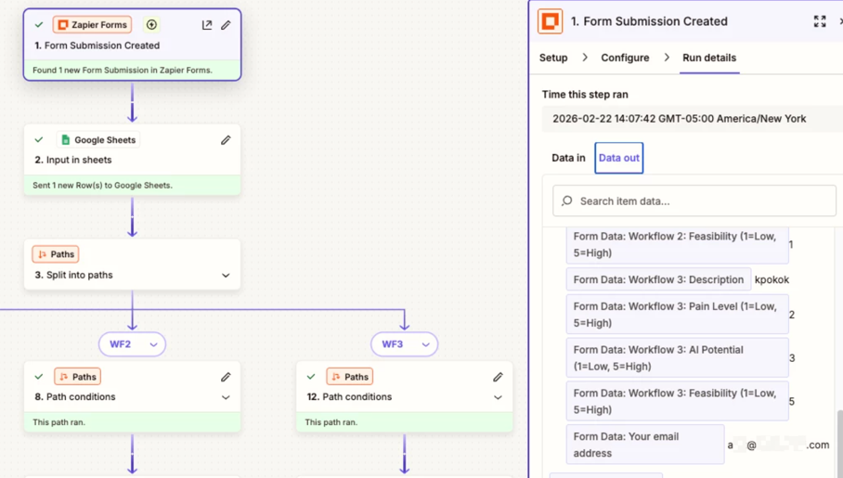The image size is (843, 478).
Task: Click pencil icon on step 12 Path conditions
Action: 498,377
